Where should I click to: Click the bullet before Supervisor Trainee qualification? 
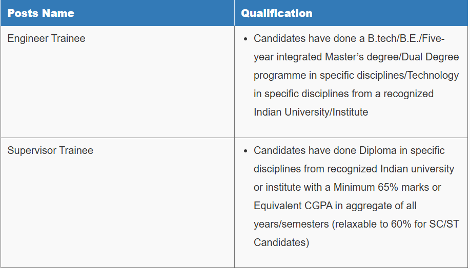[246, 151]
